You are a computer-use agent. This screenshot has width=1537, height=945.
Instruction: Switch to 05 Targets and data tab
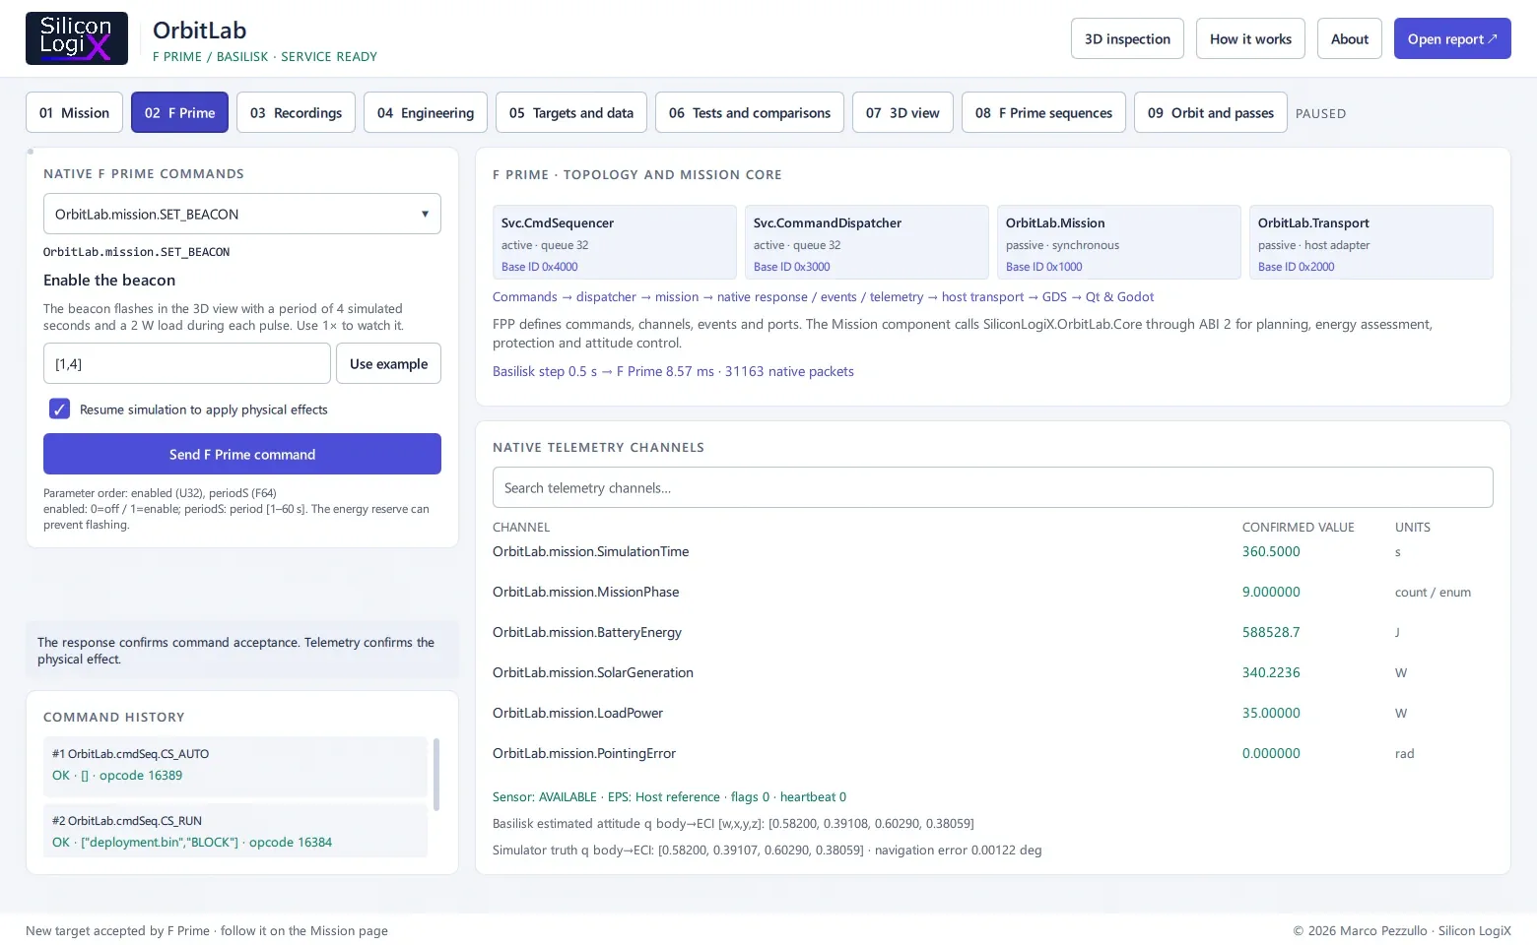pos(571,112)
